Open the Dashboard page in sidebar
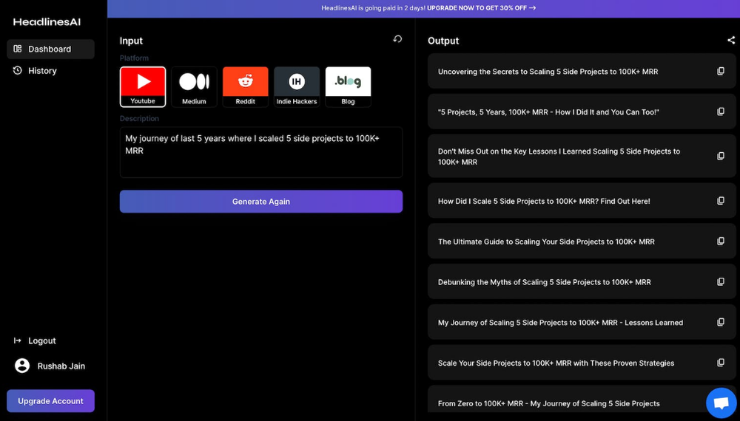This screenshot has width=740, height=421. (x=50, y=49)
